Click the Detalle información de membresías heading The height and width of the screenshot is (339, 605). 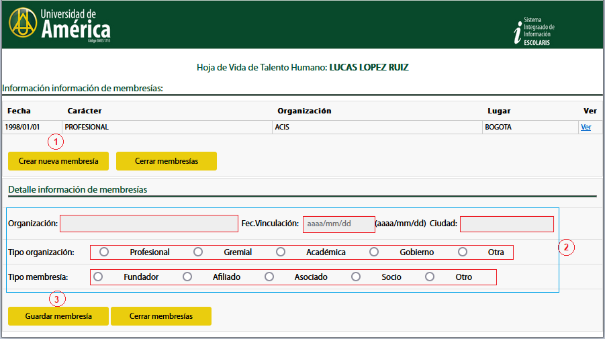click(x=77, y=189)
